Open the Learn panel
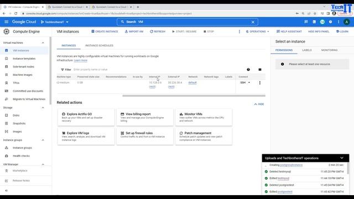This screenshot has width=354, height=199. (342, 32)
